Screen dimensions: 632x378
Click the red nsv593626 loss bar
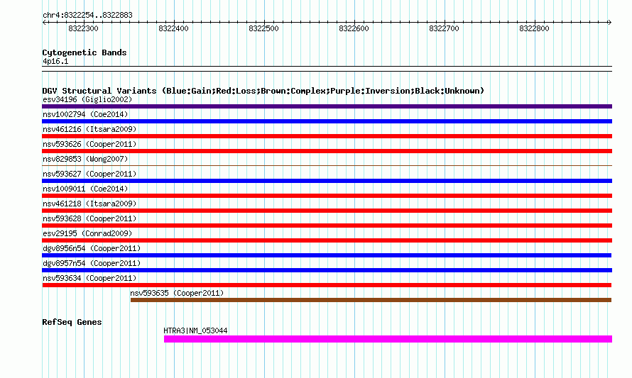327,151
